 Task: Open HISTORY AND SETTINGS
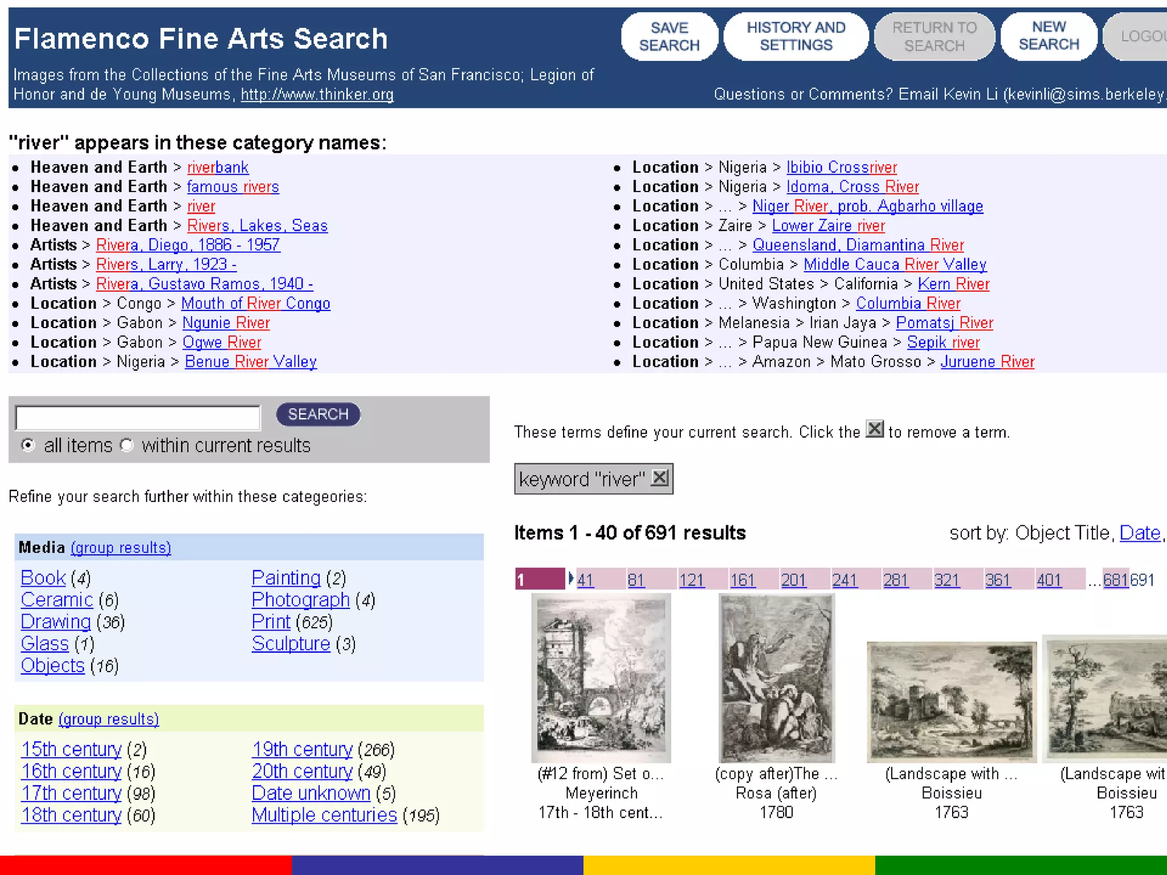click(x=795, y=36)
